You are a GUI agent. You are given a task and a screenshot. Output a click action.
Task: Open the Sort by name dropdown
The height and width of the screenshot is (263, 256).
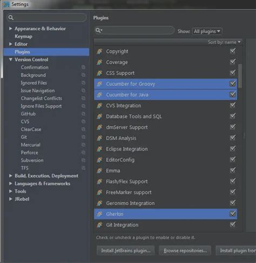coord(224,42)
